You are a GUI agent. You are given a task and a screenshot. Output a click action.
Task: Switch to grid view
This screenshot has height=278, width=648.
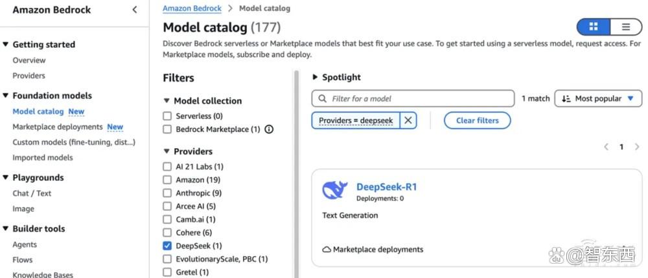(x=594, y=27)
